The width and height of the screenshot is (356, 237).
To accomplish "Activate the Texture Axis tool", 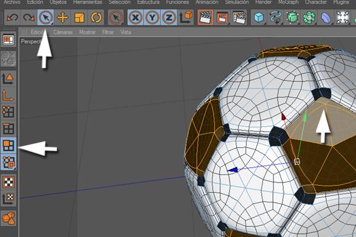I will point(8,198).
